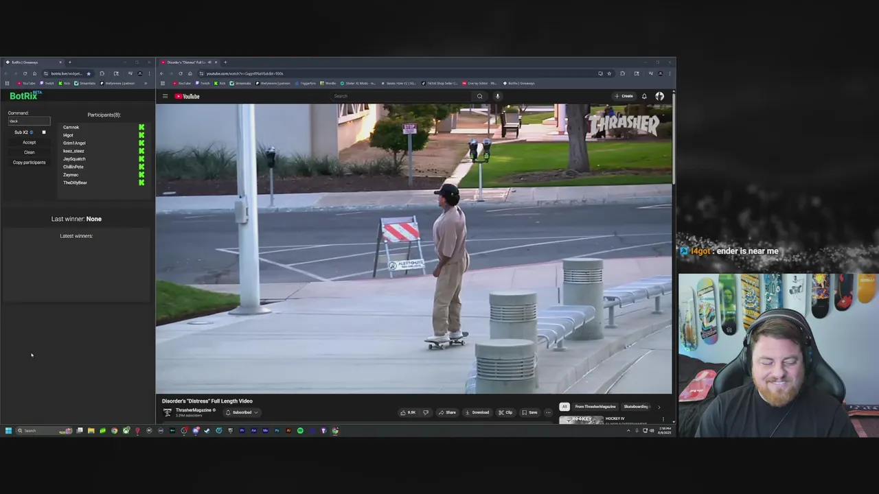This screenshot has height=494, width=879.
Task: Expand the bookmarks overflow chevron in BotRix window
Action: [146, 83]
